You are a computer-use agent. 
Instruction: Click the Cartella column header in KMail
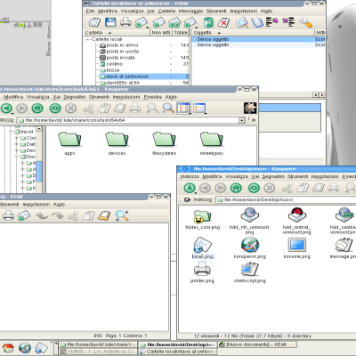coord(117,33)
